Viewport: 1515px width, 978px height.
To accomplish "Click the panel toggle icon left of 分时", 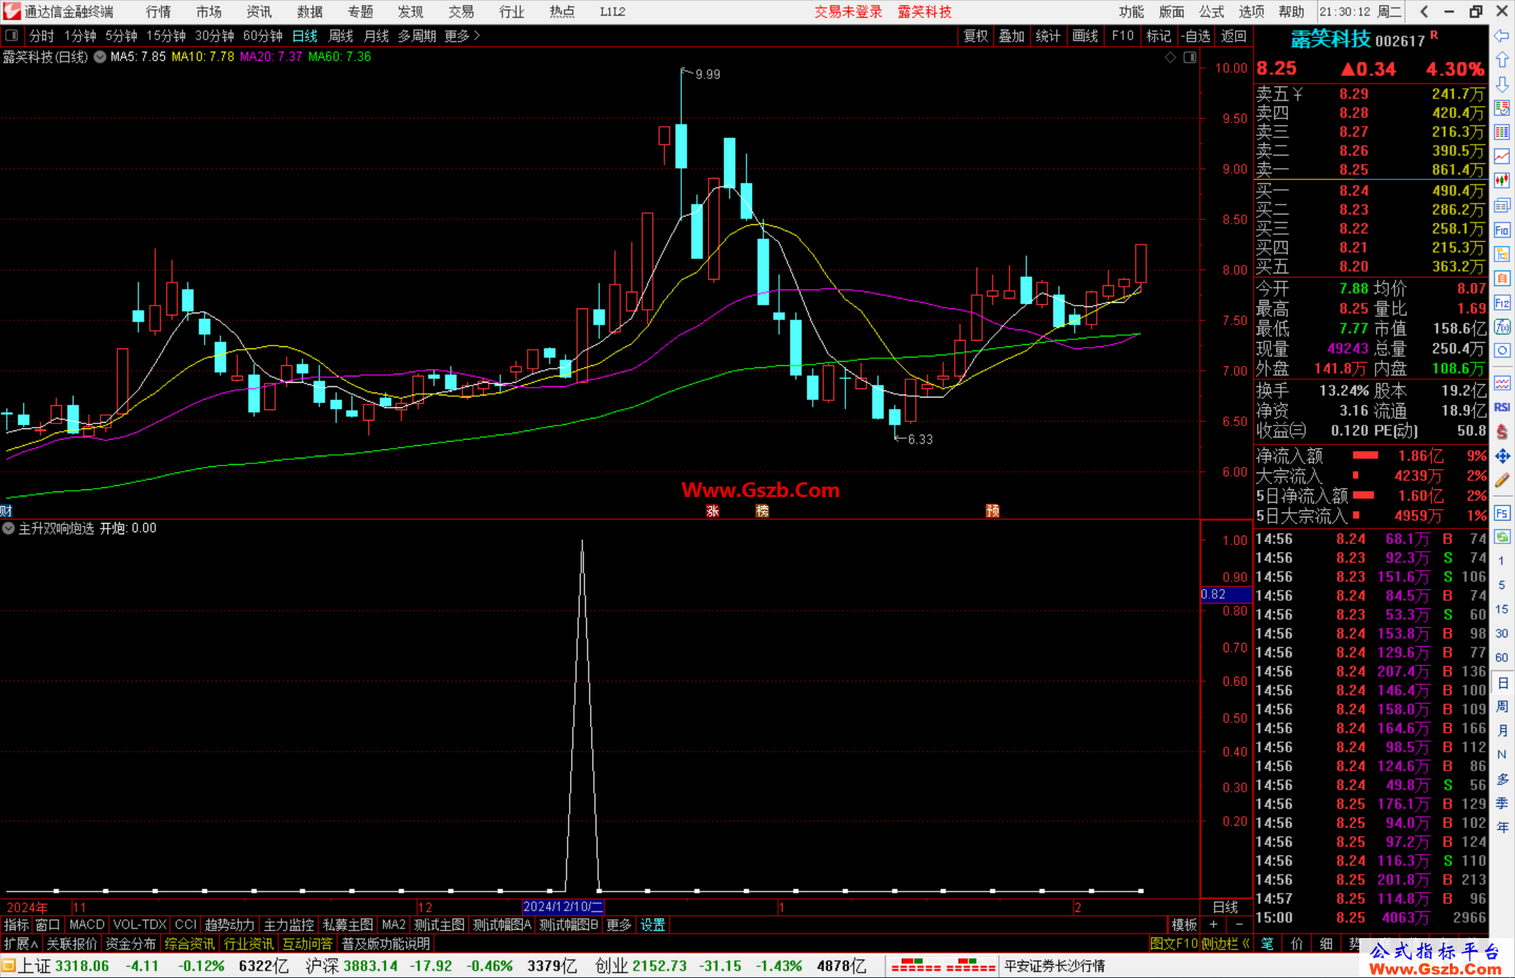I will click(x=12, y=35).
